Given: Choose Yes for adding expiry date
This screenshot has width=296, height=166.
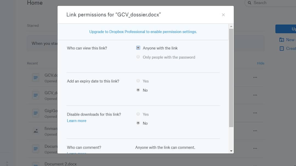Looking at the screenshot, I should 138,81.
